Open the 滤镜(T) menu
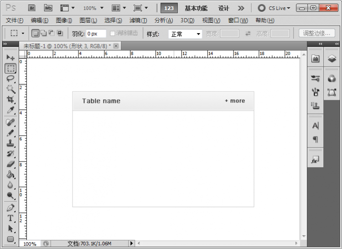The width and height of the screenshot is (342, 249). pos(138,20)
